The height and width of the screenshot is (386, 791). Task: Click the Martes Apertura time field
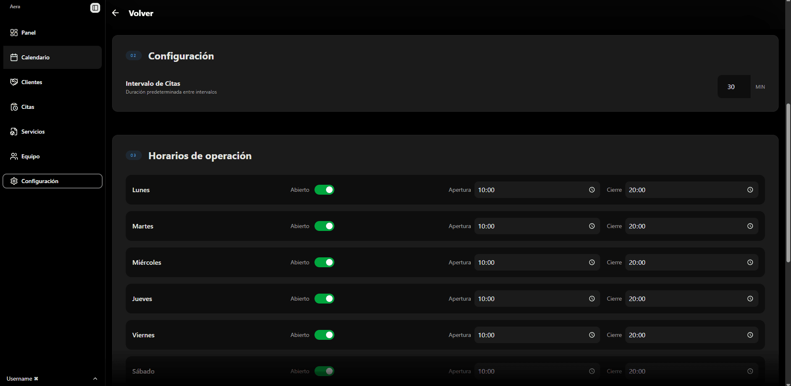point(537,226)
